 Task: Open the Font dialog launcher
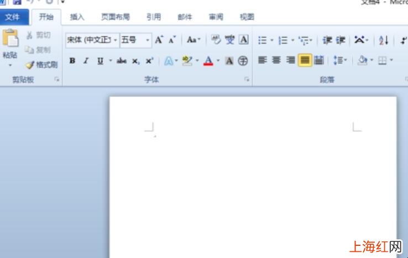(247, 80)
